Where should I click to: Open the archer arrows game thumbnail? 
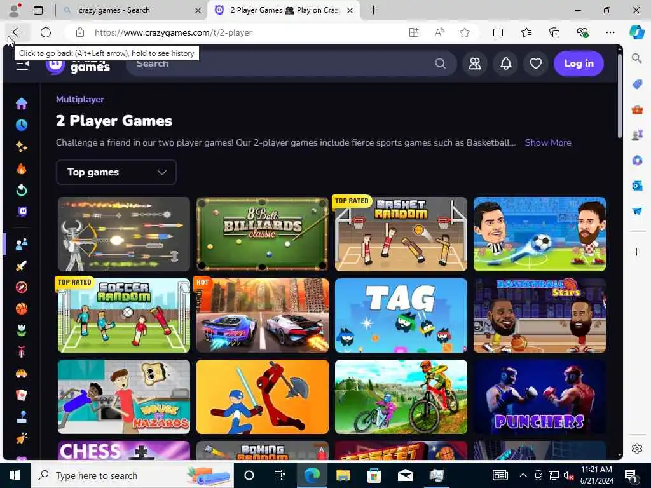tap(124, 234)
